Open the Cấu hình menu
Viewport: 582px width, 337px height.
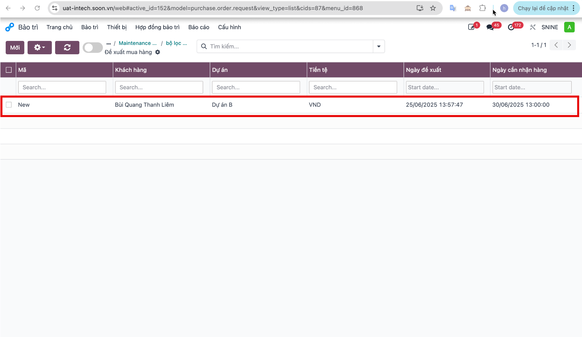pos(229,27)
